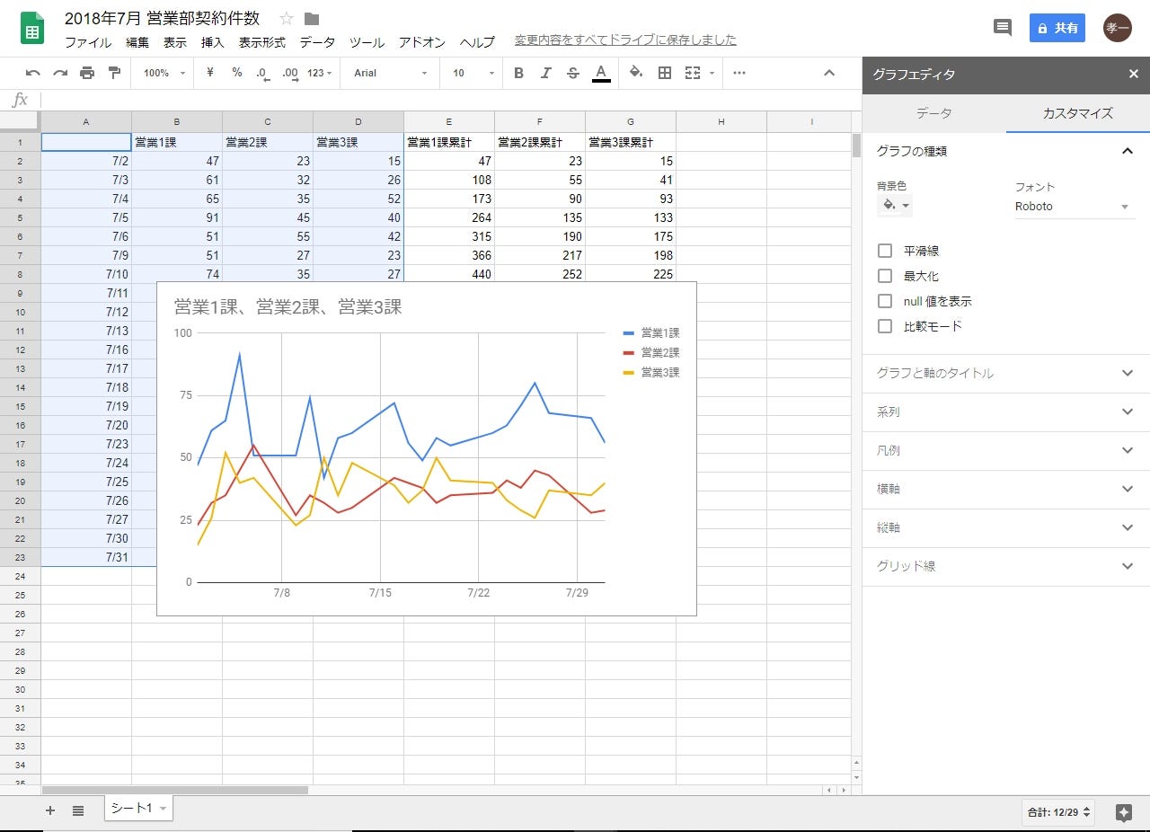Click the chart title 営業1課、営業2課、営業3課
This screenshot has height=832, width=1150.
coord(287,307)
